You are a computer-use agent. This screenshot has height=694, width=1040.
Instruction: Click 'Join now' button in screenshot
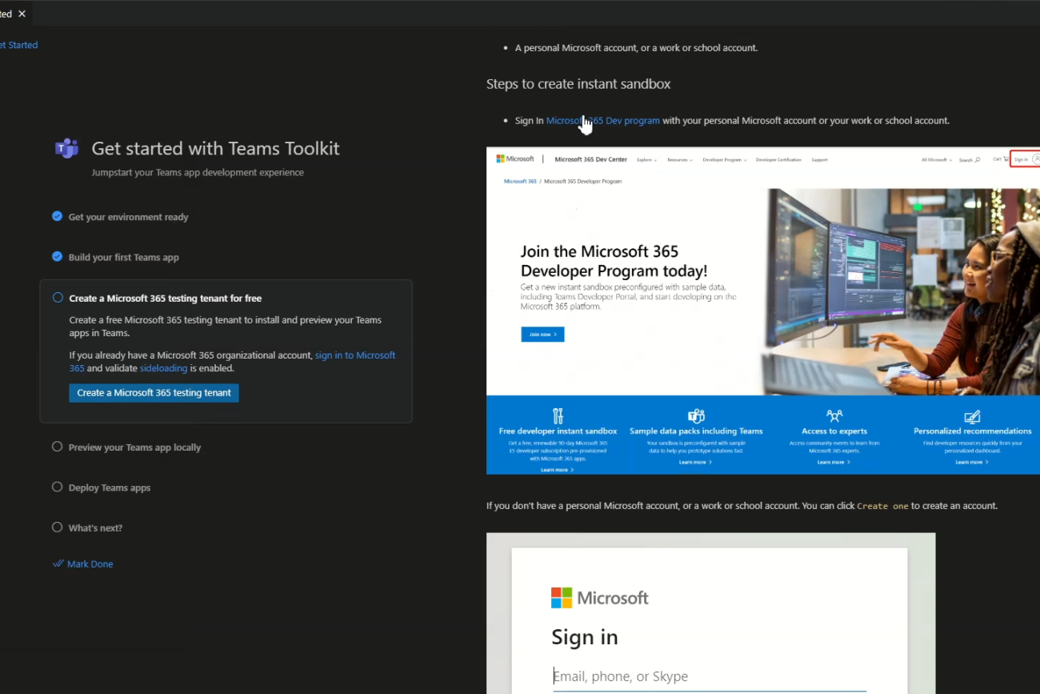point(542,334)
